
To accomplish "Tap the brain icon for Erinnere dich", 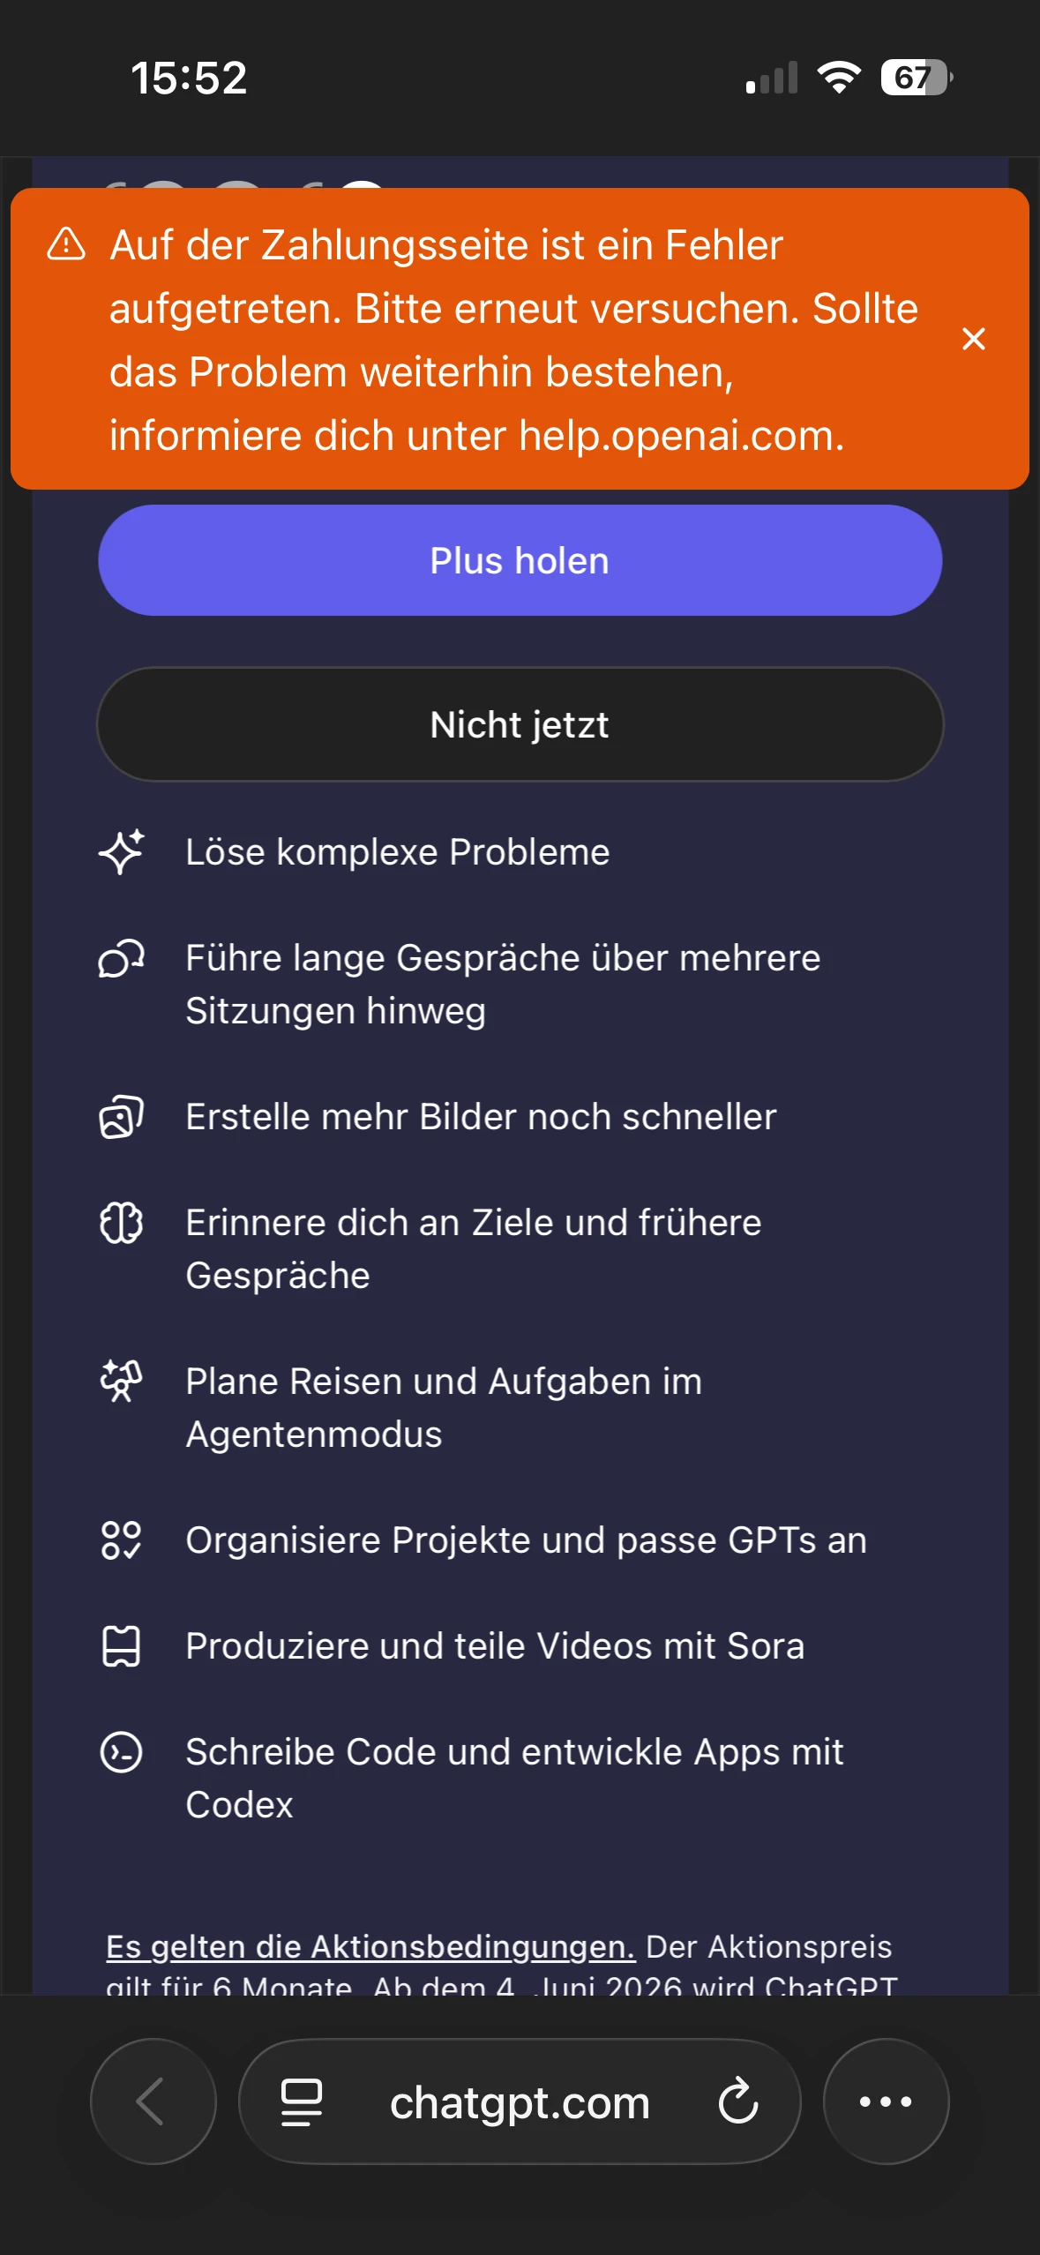I will 121,1223.
